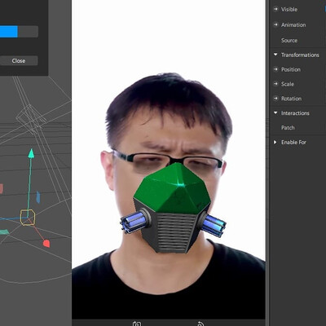Click the blue plane handle on the gizmo
Screen dimensions: 326x326
pyautogui.click(x=38, y=197)
